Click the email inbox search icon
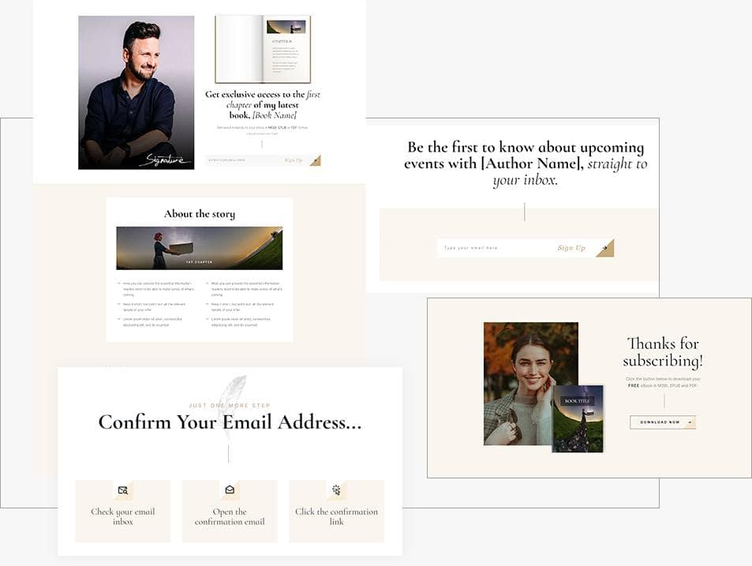The width and height of the screenshot is (752, 566). [123, 490]
